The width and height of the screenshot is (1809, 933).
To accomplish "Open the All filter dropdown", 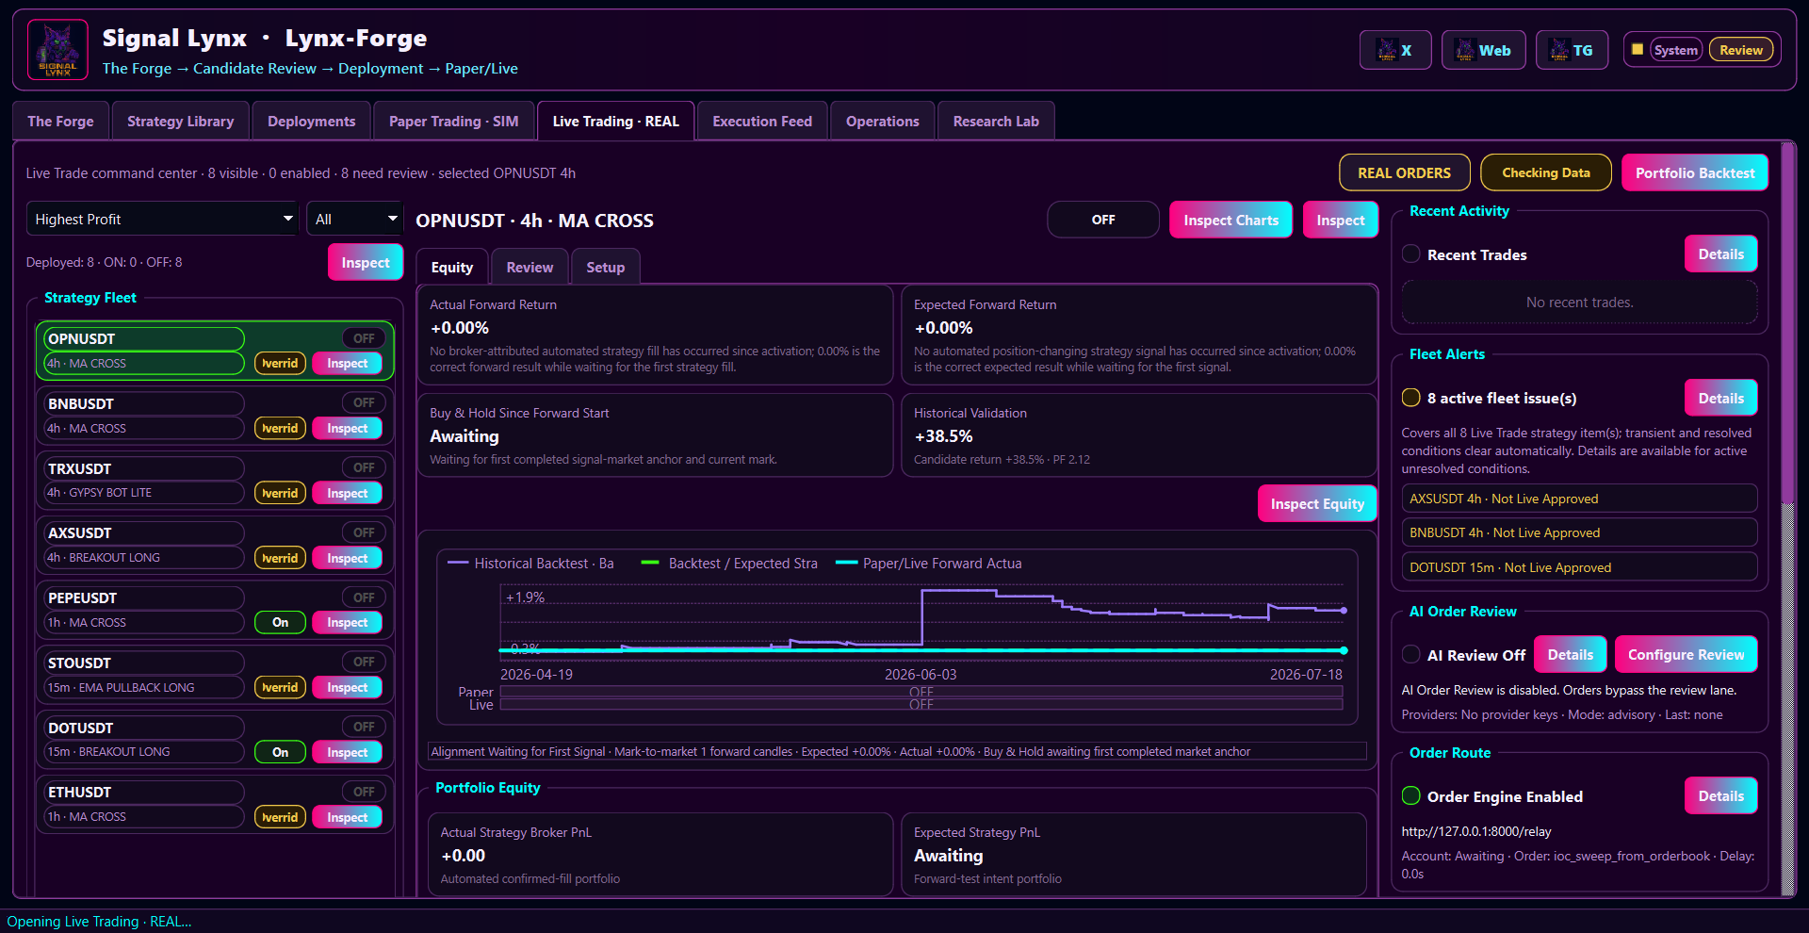I will coord(354,219).
